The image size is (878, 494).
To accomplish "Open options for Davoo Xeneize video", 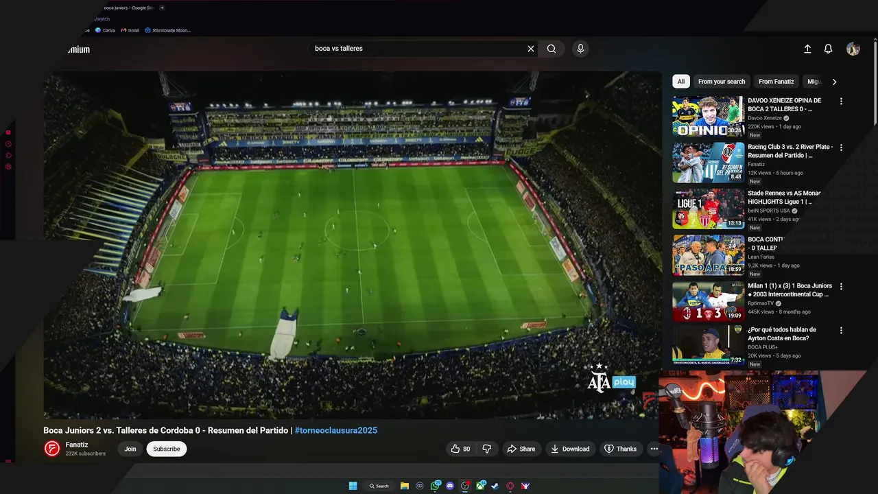I will (841, 101).
